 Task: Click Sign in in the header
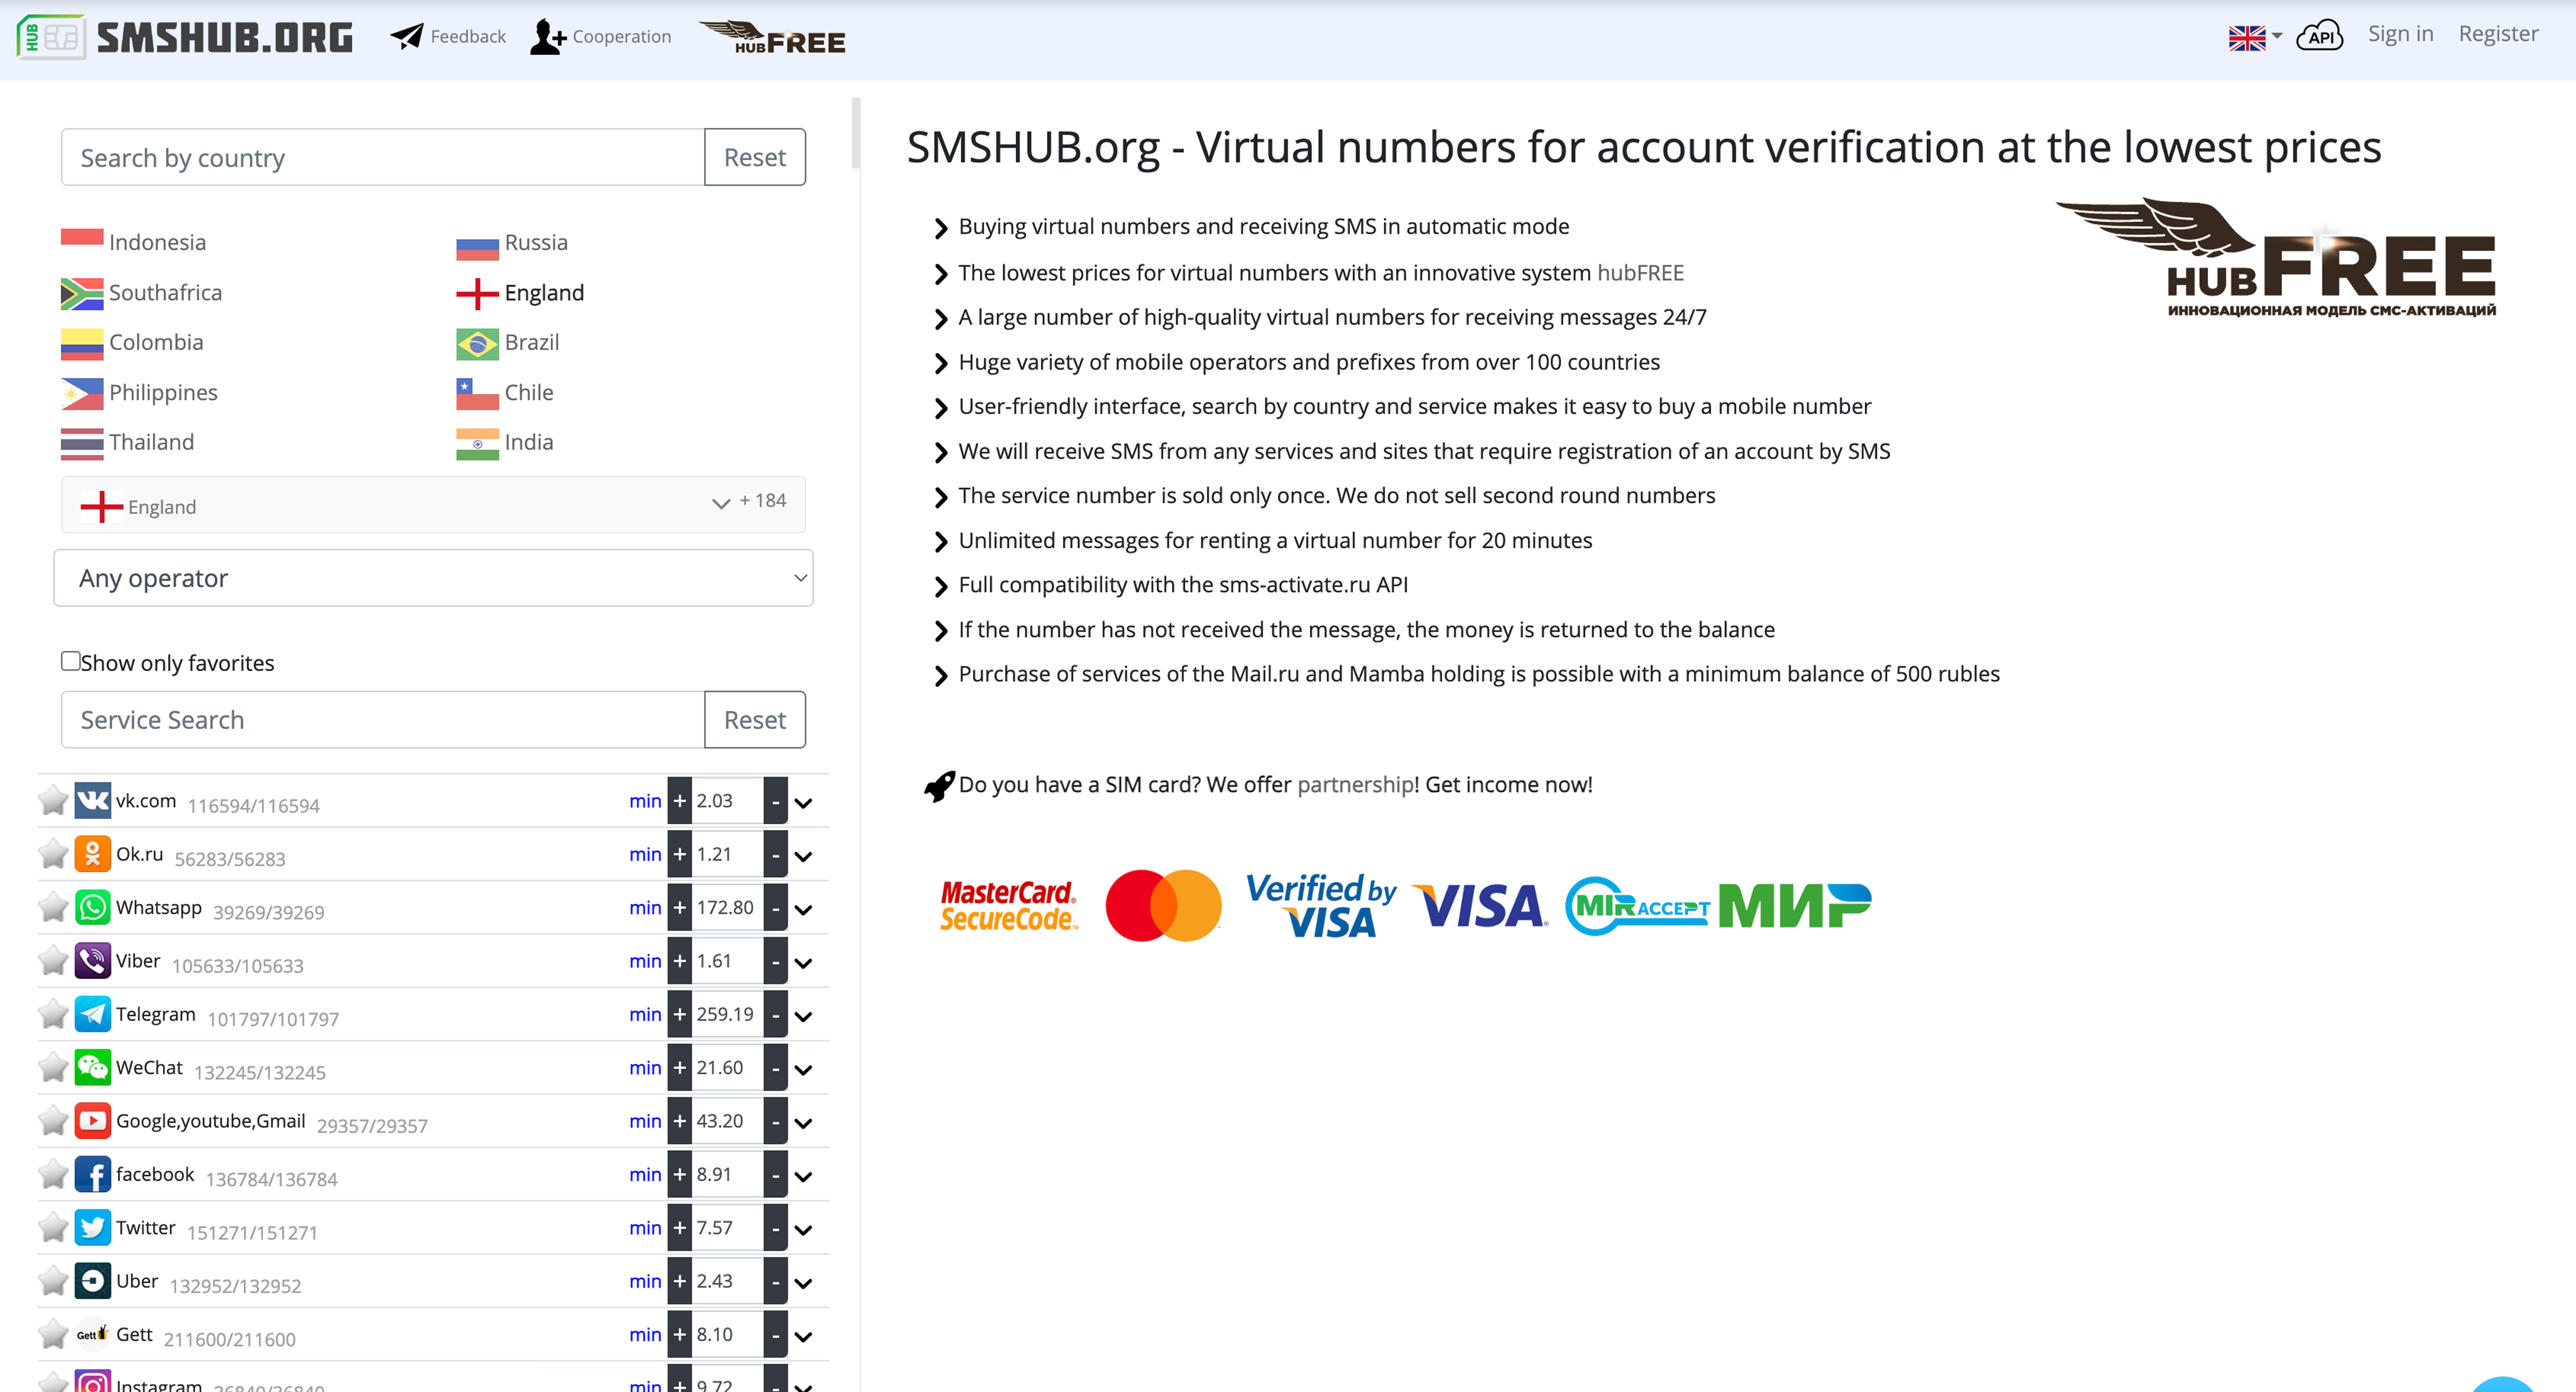click(x=2400, y=34)
